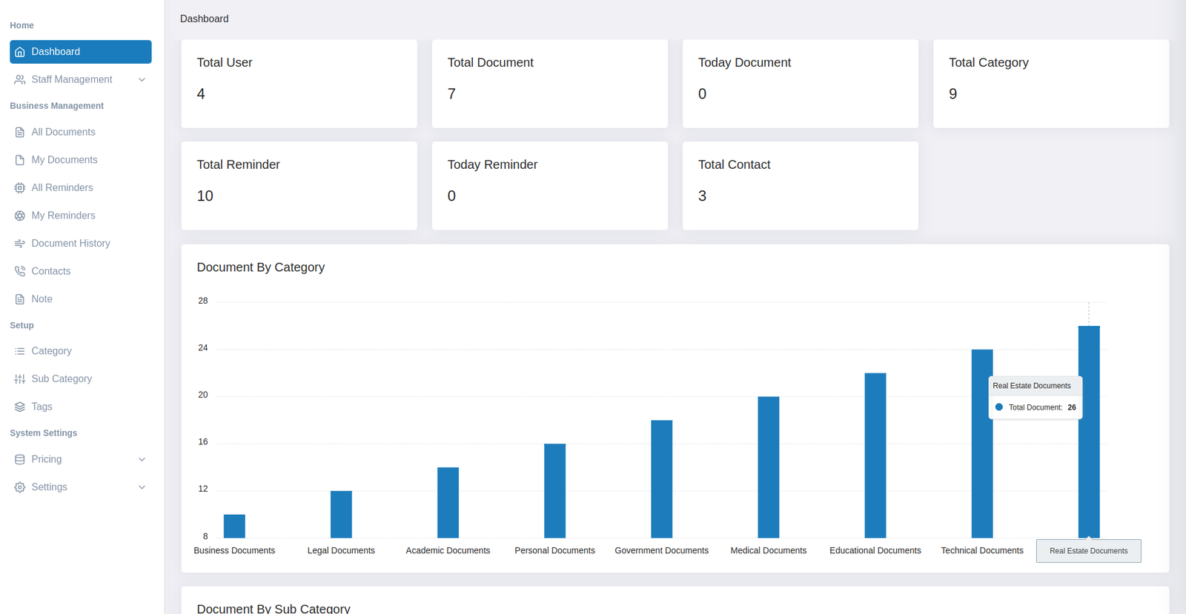The width and height of the screenshot is (1186, 614).
Task: Click the My Reminders icon
Action: click(x=20, y=216)
